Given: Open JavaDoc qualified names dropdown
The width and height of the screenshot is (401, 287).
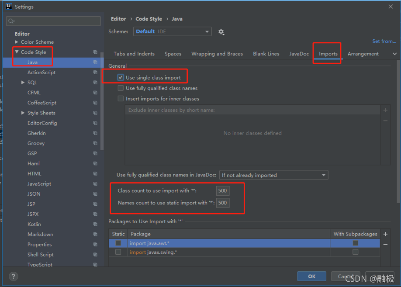Looking at the screenshot, I should [273, 175].
